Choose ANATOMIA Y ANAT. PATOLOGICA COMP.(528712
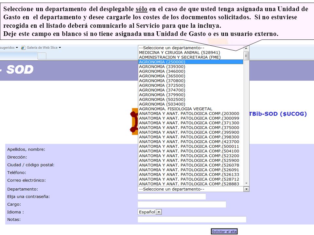Image resolution: width=314 pixels, height=235 pixels. [191, 179]
